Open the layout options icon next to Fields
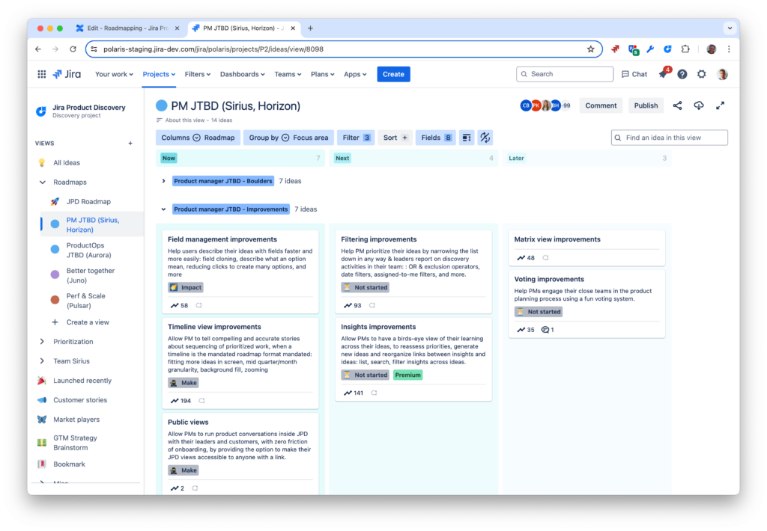 (467, 138)
